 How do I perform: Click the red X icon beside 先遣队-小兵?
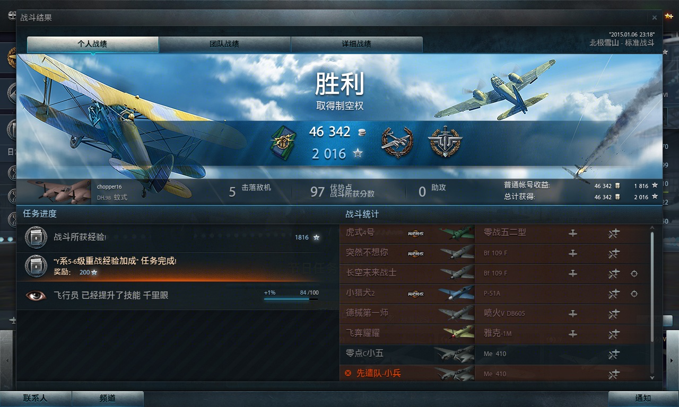(x=348, y=373)
